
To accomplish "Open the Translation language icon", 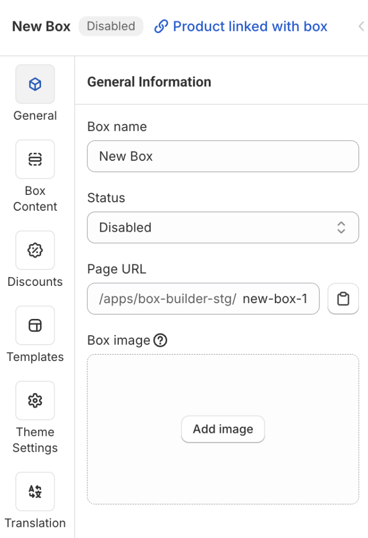I will tap(35, 491).
